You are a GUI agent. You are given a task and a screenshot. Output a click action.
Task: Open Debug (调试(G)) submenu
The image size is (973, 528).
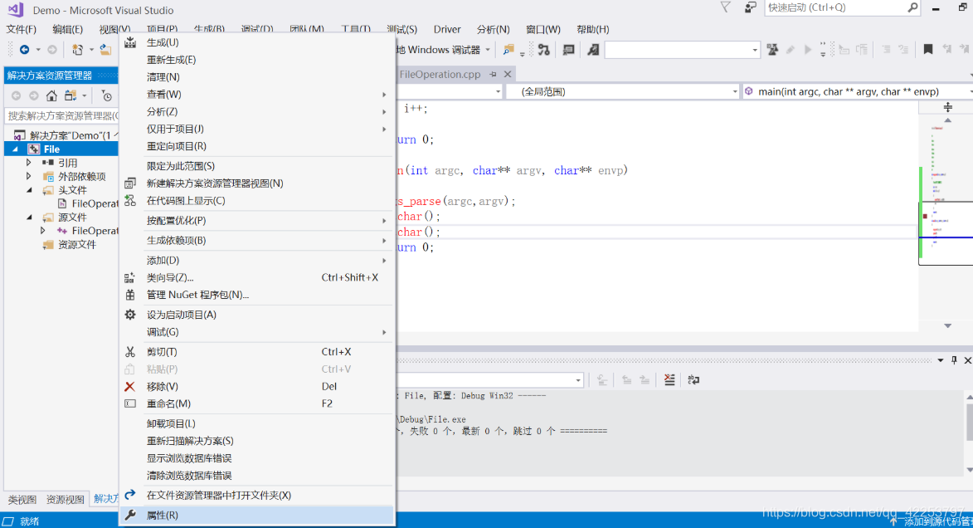coord(257,332)
